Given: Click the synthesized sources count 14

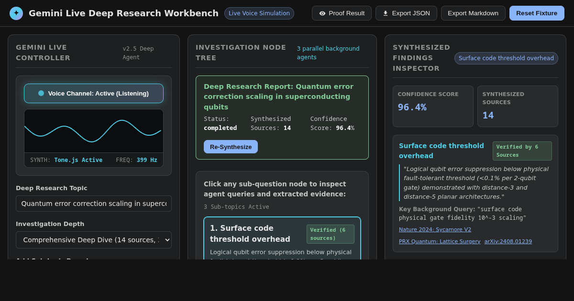Looking at the screenshot, I should [x=488, y=115].
